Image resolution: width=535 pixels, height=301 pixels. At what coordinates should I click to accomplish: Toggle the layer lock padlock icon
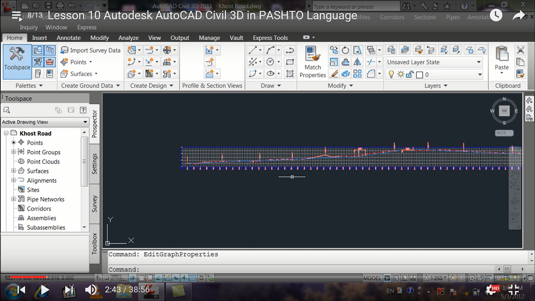click(409, 74)
